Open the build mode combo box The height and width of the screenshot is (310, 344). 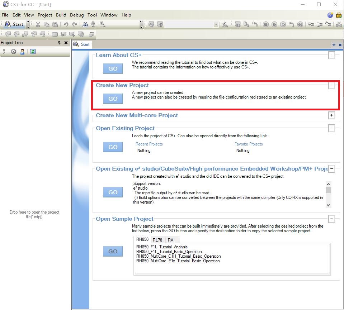[191, 24]
